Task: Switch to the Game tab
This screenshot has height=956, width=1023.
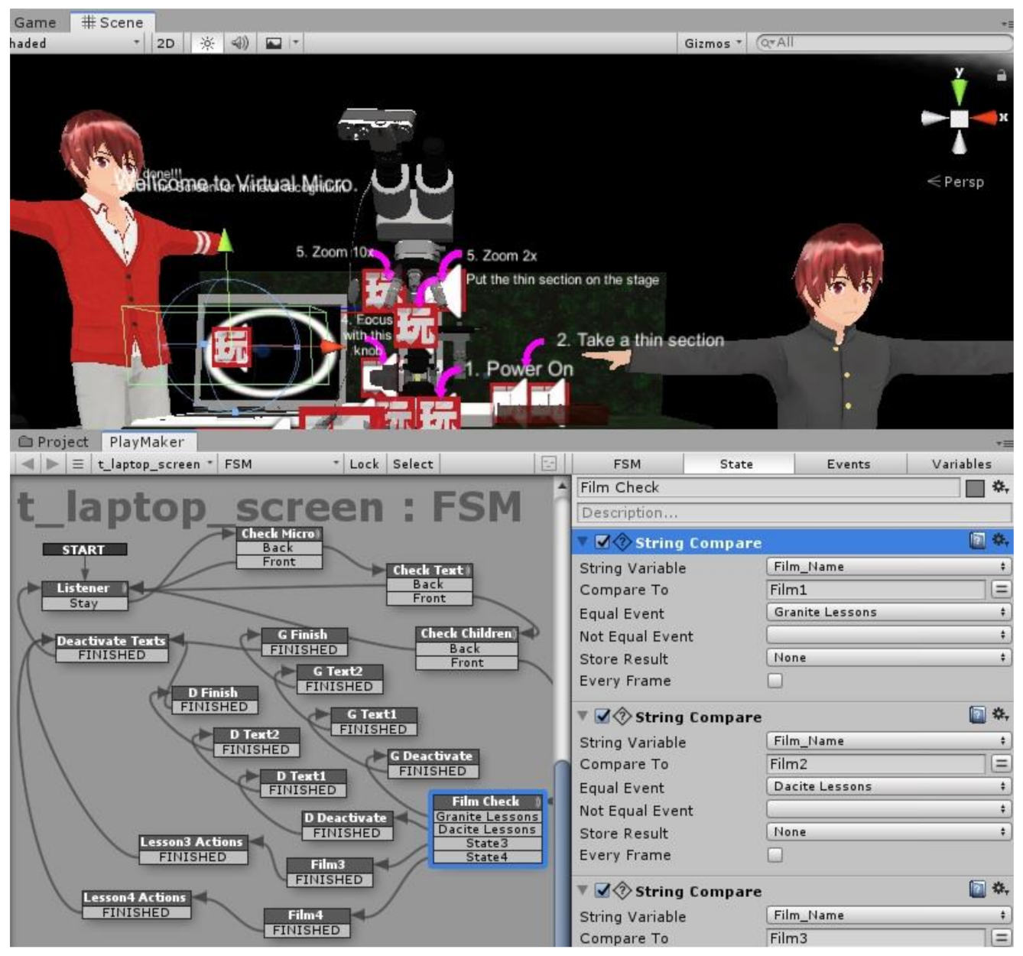Action: tap(35, 22)
